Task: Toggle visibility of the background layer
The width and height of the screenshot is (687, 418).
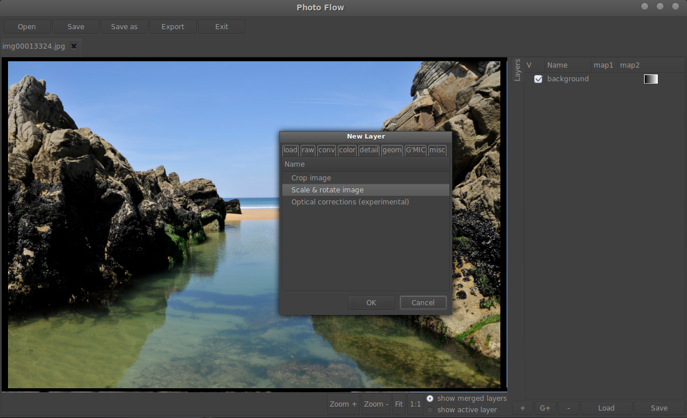Action: click(x=538, y=78)
